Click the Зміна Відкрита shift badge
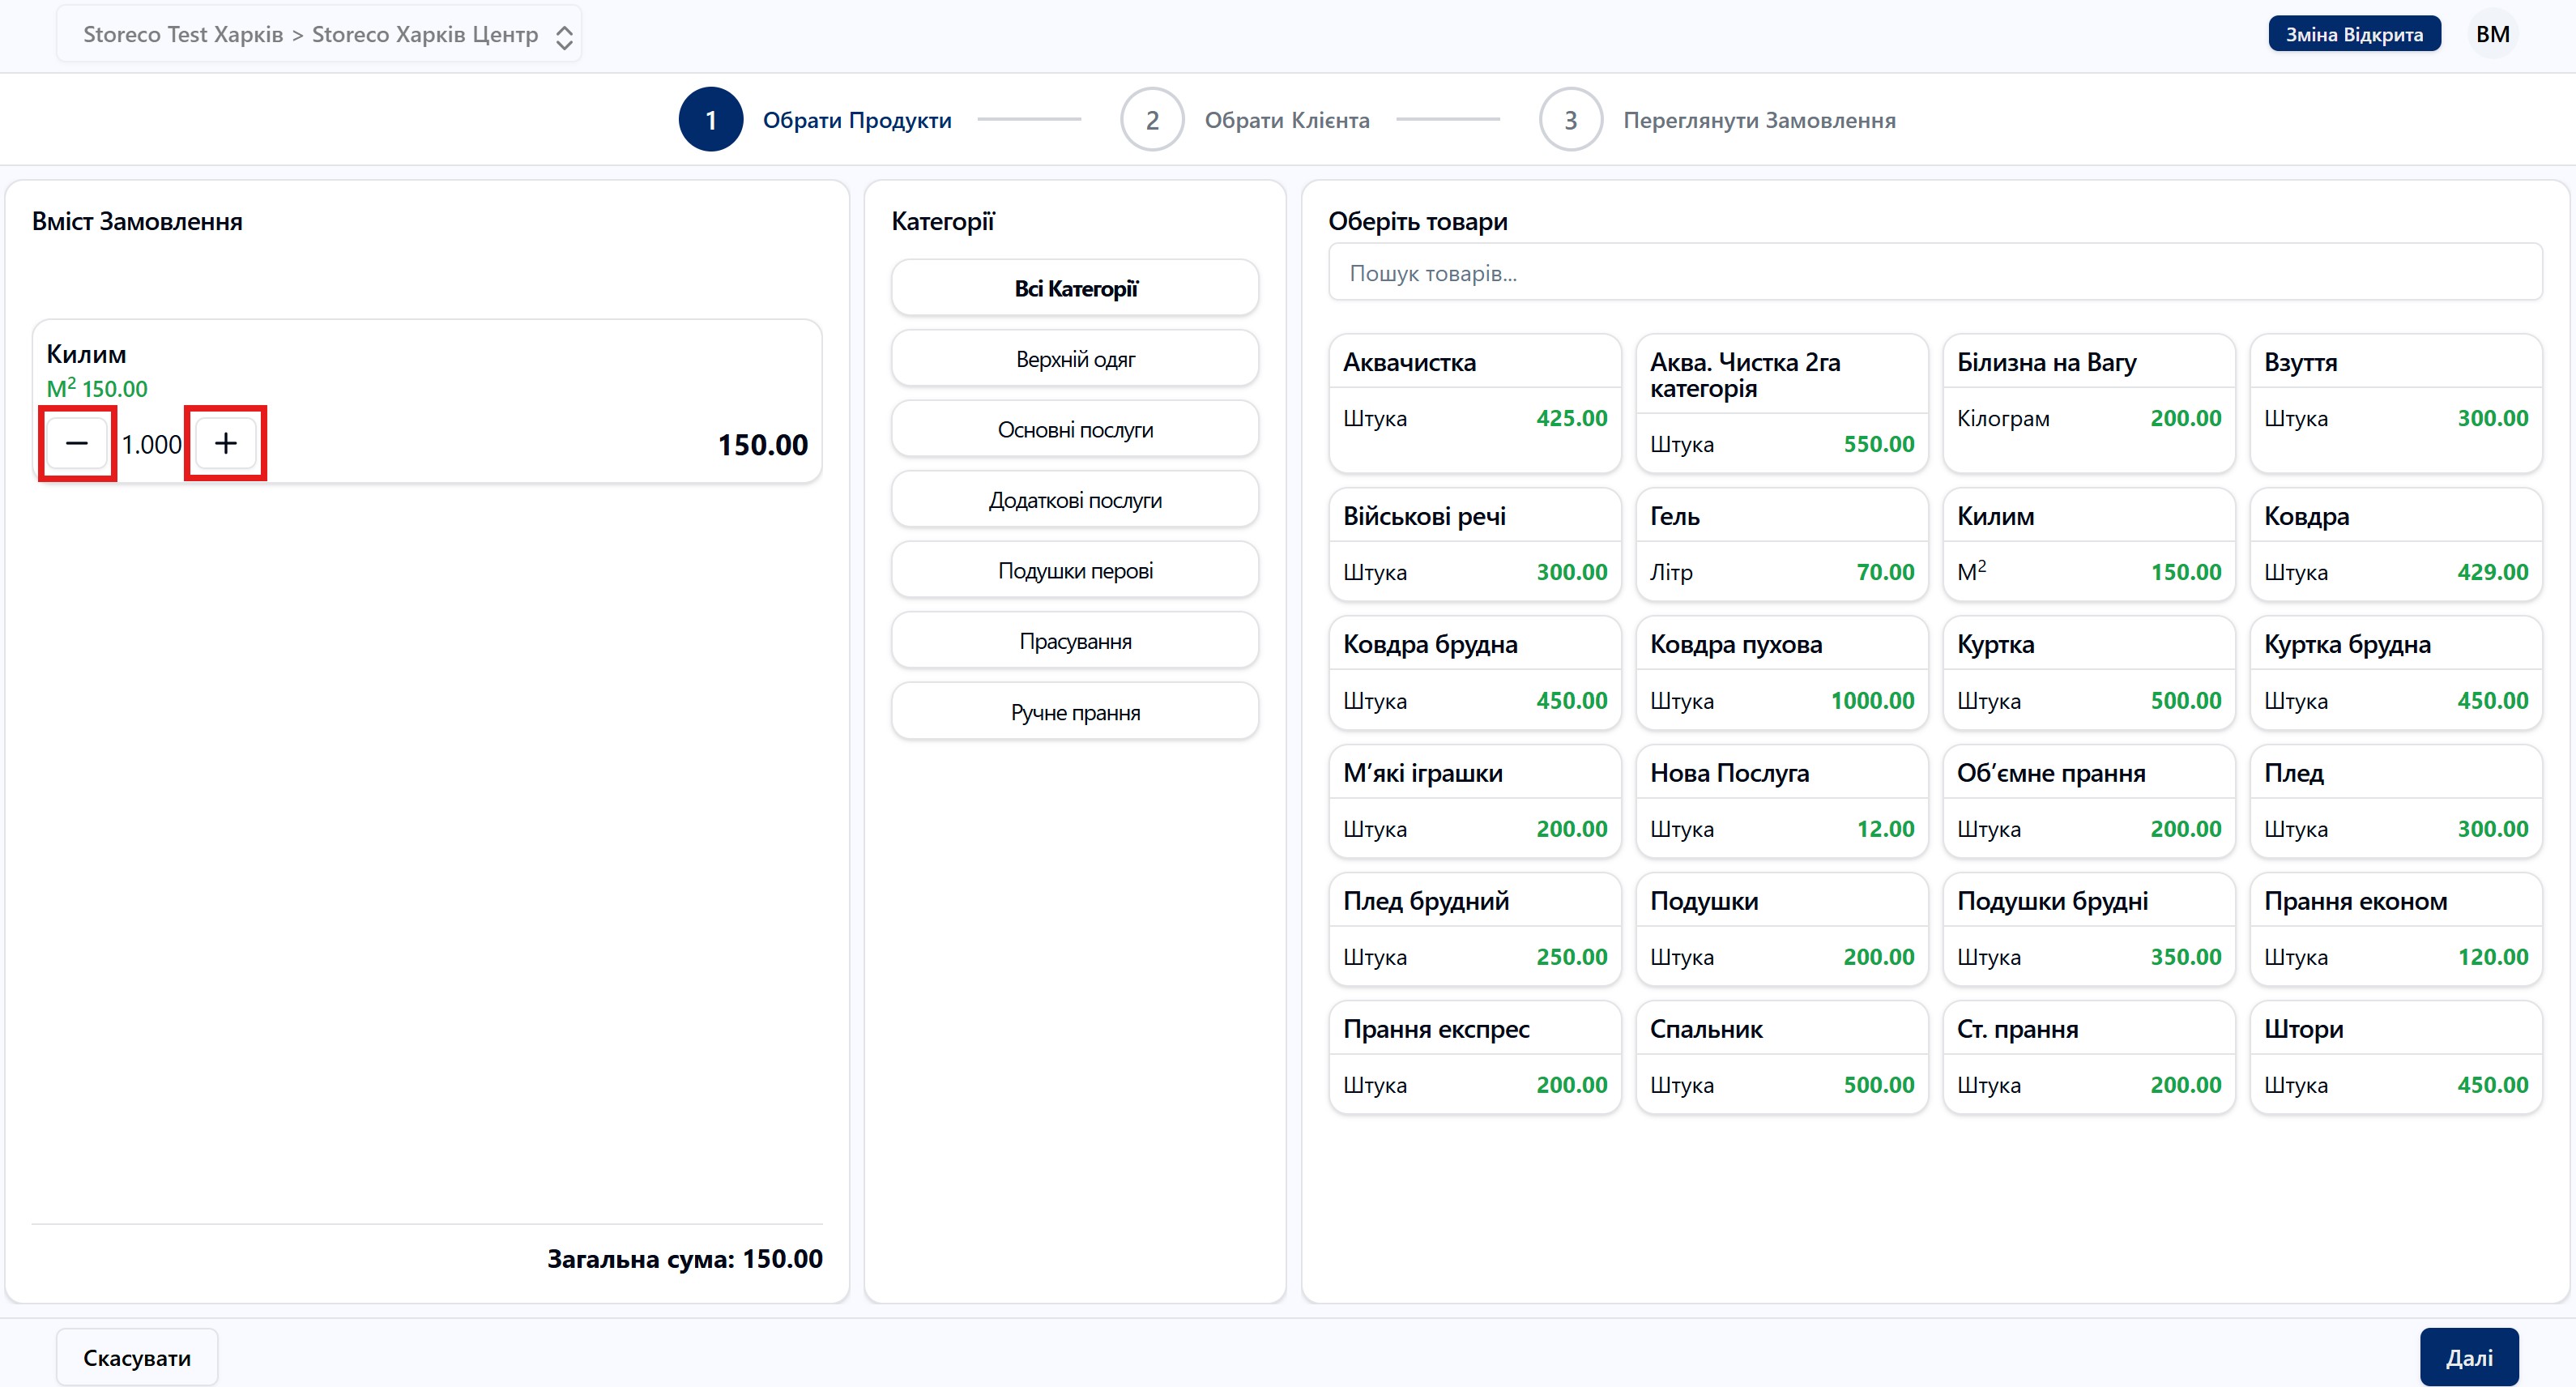The image size is (2576, 1387). tap(2353, 35)
